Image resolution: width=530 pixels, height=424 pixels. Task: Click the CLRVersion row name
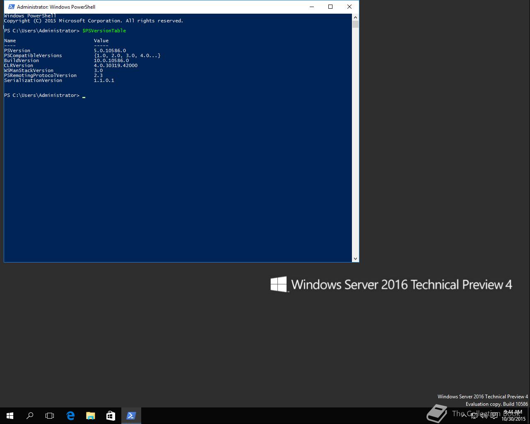(19, 65)
